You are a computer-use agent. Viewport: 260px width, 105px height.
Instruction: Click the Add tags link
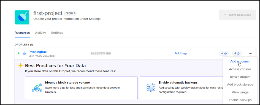pos(181,53)
